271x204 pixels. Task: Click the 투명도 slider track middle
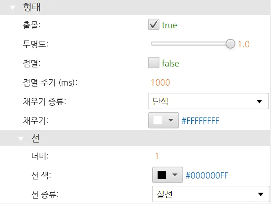(189, 44)
